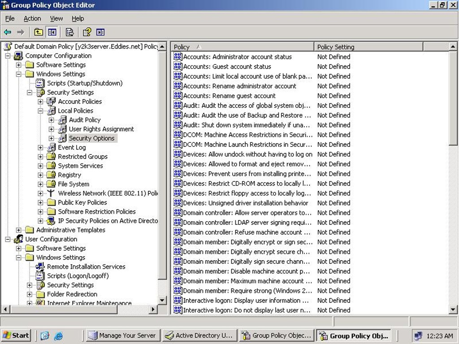459x344 pixels.
Task: Select Interactive logon: Do not display last user
Action: (247, 310)
